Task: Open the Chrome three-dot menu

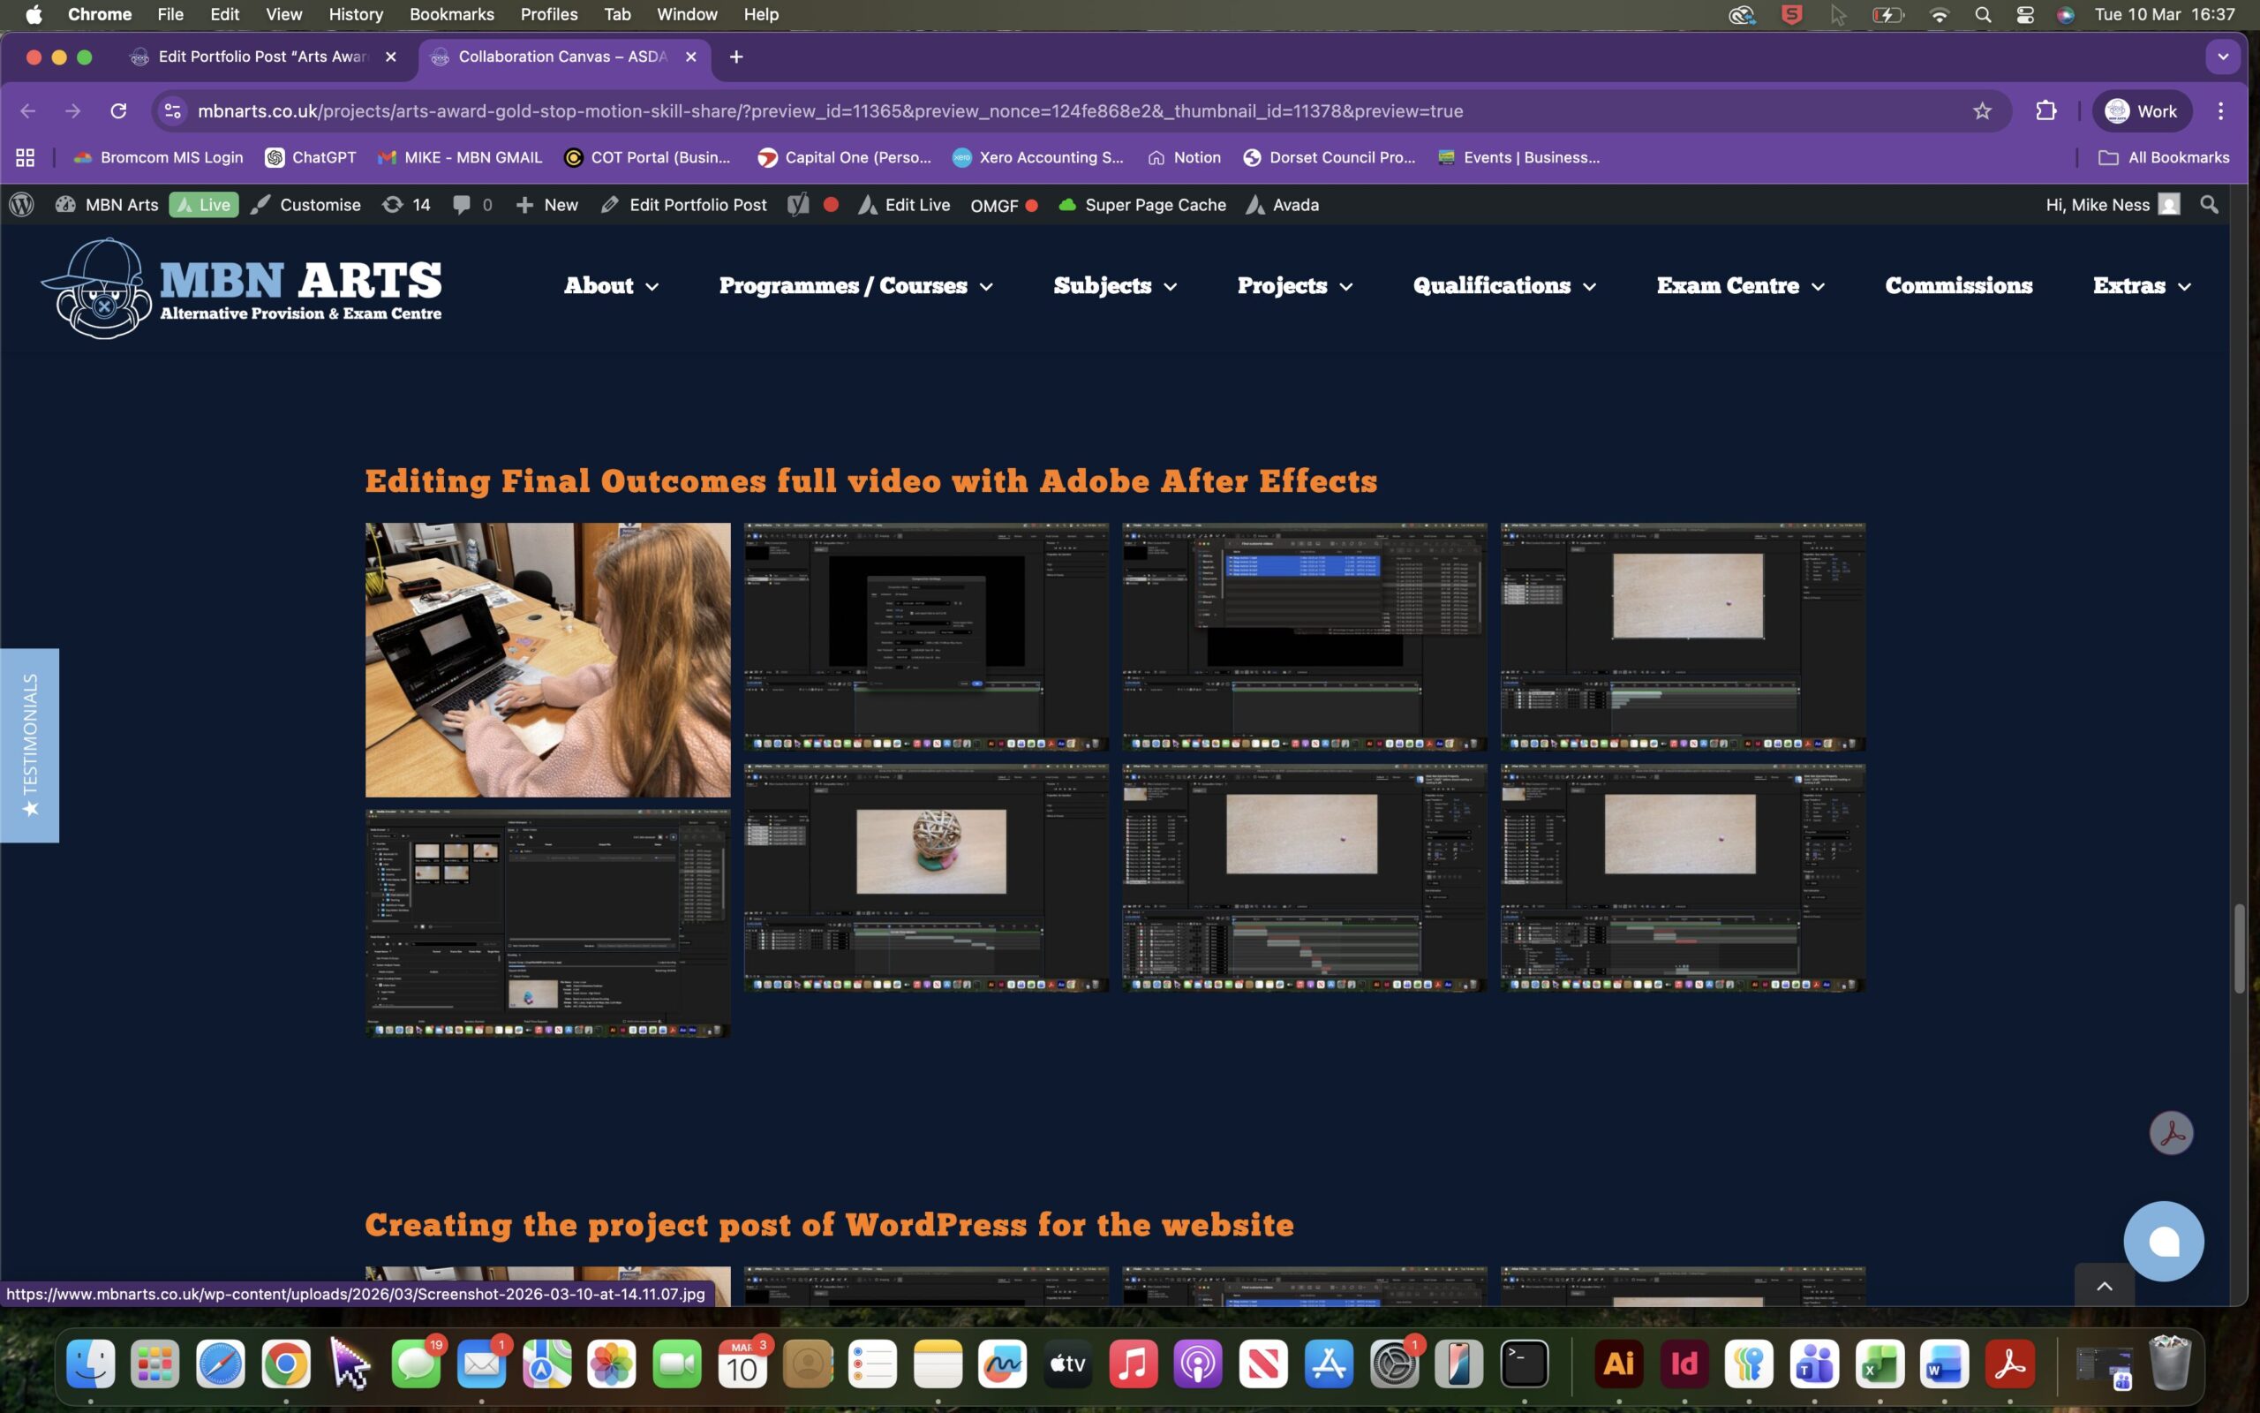Action: pyautogui.click(x=2221, y=111)
